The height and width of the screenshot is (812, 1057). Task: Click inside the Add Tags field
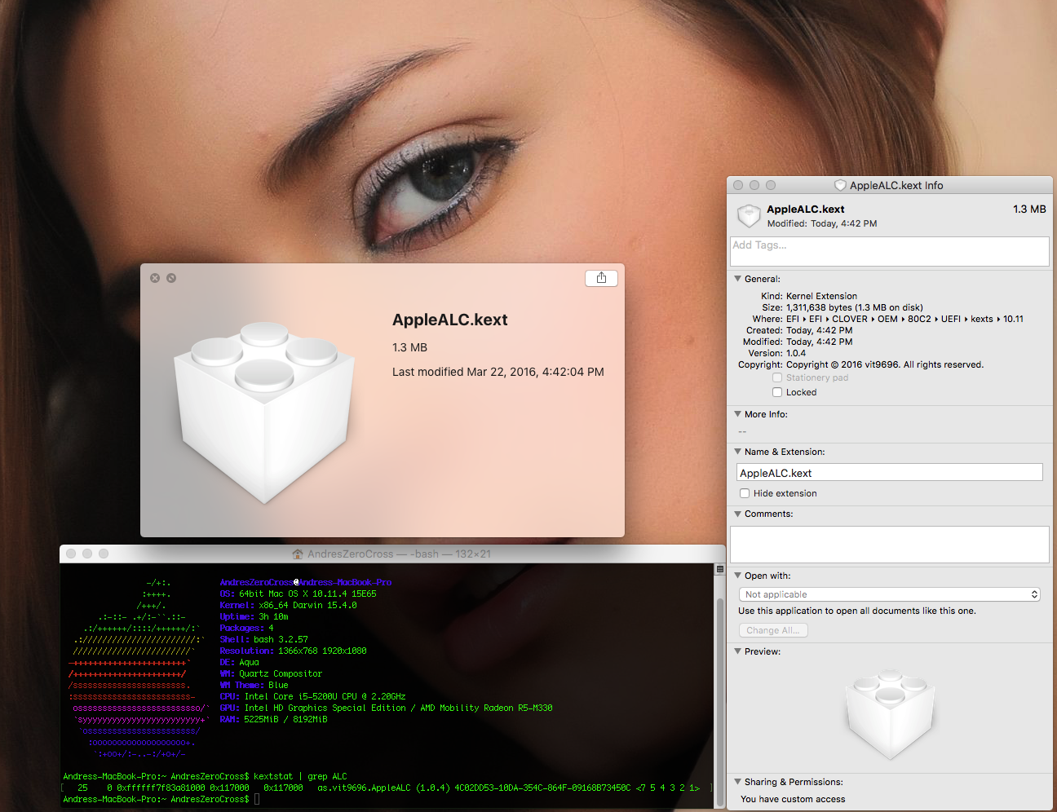click(x=889, y=251)
